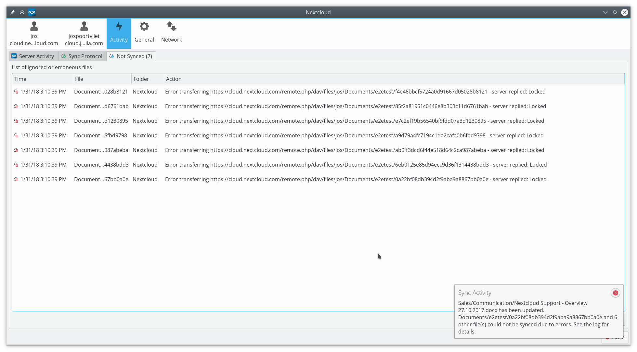Viewport: 637px width, 352px height.
Task: Click error message for f4e46bbcf5724a0d91667d05028b8121
Action: tap(355, 92)
